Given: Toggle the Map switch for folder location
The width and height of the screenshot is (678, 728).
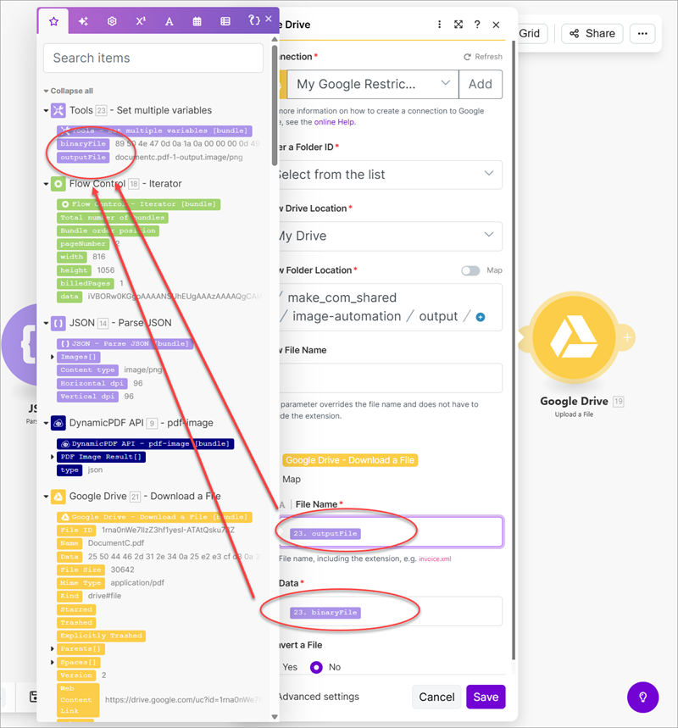Looking at the screenshot, I should pyautogui.click(x=470, y=270).
